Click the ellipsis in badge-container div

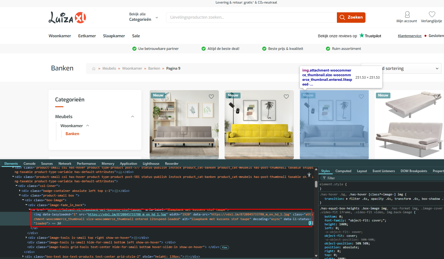(x=116, y=191)
